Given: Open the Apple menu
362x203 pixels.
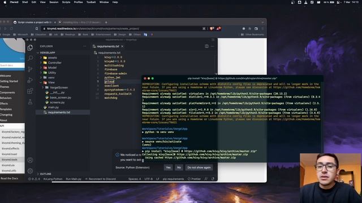Looking at the screenshot, I should coord(5,2).
